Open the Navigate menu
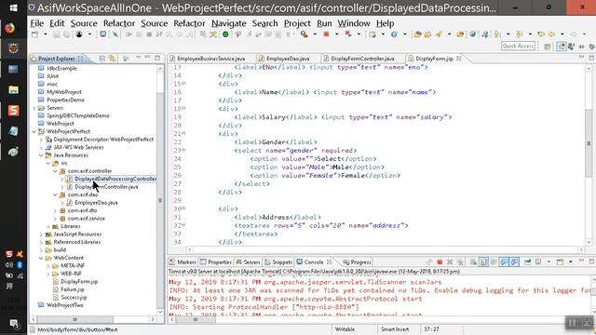 point(228,23)
